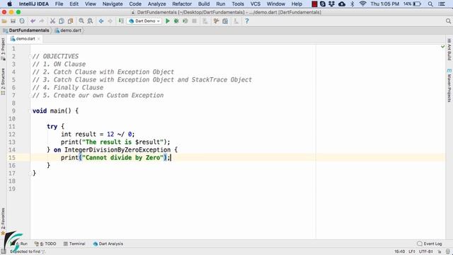This screenshot has height=255, width=453.
Task: Click the line 12 'int result = 12 ~/ 0;'
Action: point(98,134)
